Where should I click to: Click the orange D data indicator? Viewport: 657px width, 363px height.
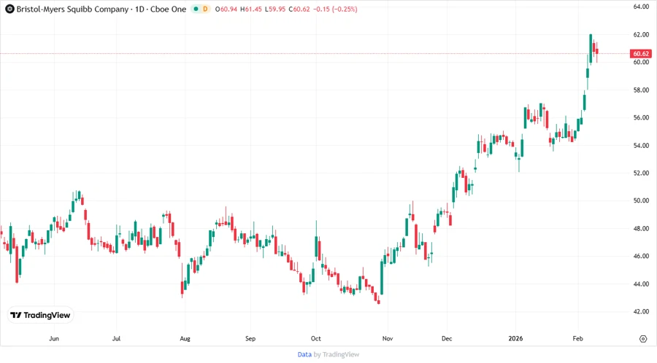click(x=205, y=9)
